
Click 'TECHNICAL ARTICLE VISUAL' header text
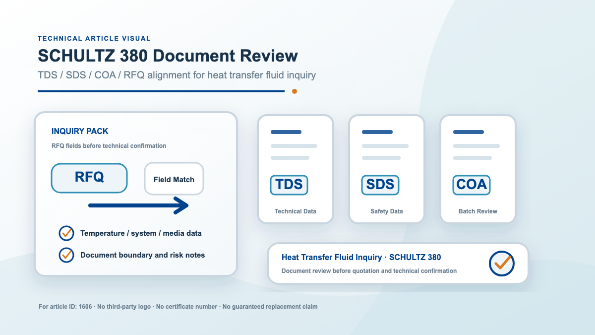click(x=94, y=38)
